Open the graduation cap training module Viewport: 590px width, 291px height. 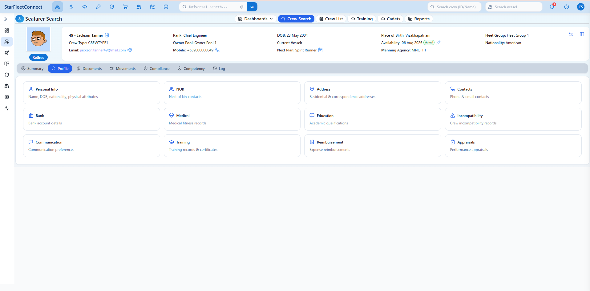[x=85, y=7]
